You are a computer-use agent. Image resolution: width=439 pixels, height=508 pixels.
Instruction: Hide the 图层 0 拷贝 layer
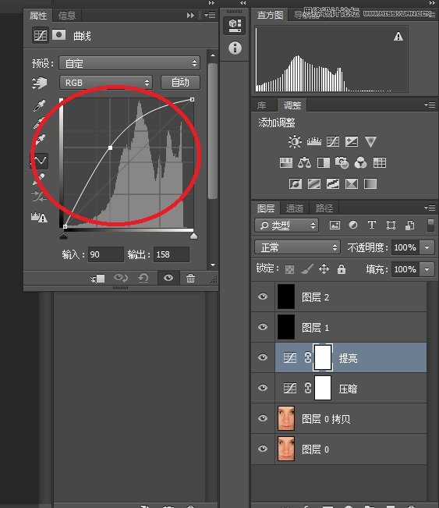[x=263, y=418]
